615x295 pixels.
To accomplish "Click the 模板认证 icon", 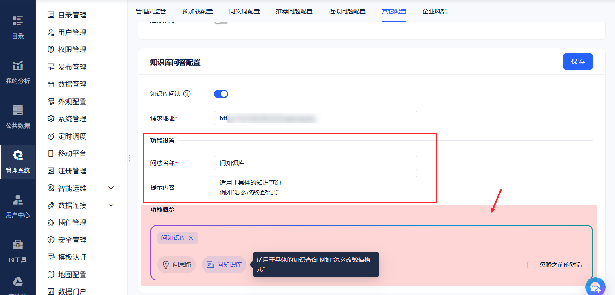I will [51, 257].
